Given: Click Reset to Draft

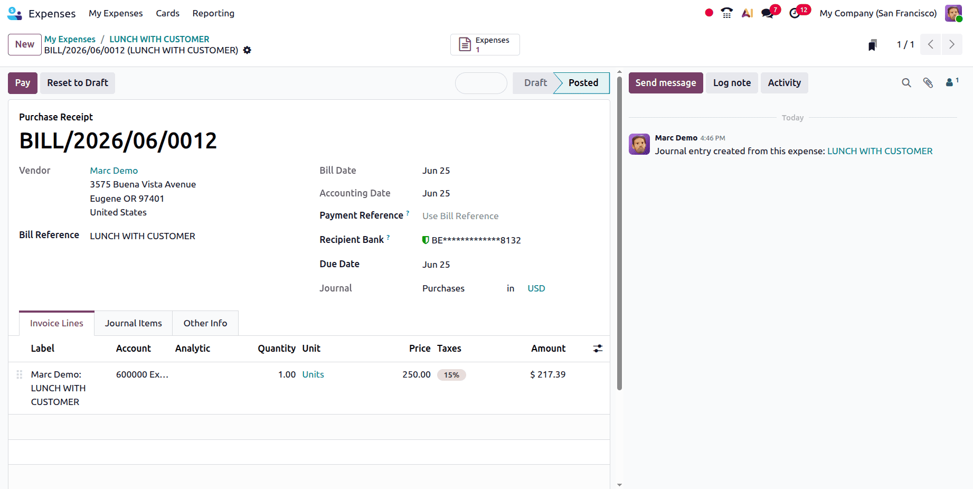Looking at the screenshot, I should (x=78, y=83).
